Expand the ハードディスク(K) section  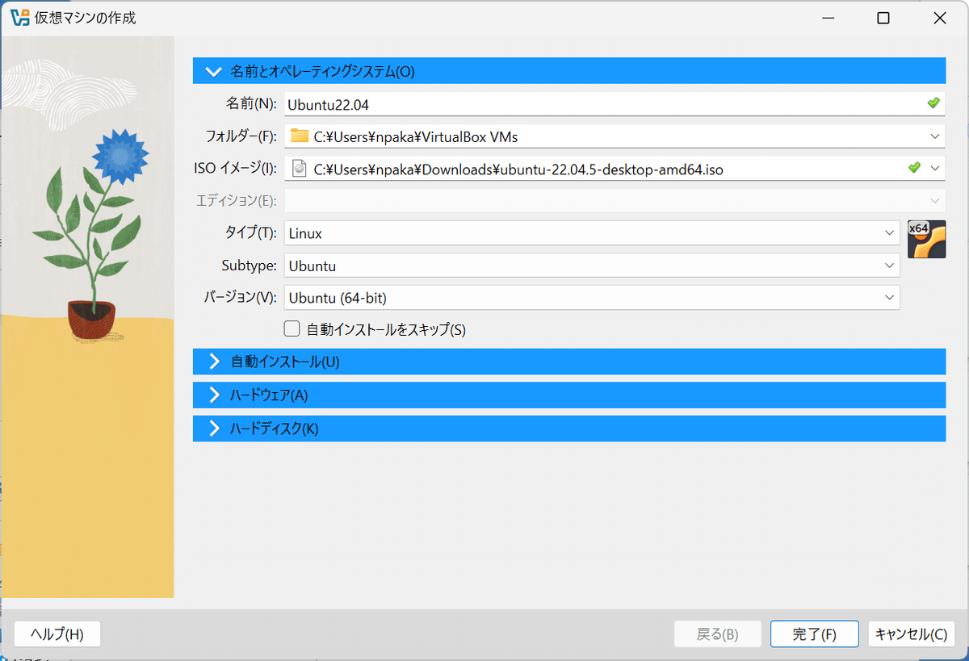click(565, 429)
